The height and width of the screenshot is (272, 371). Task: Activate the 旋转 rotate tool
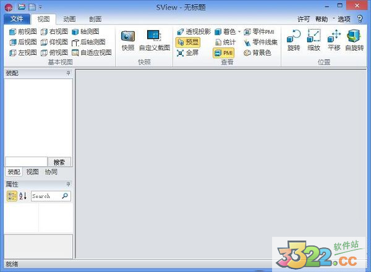(293, 40)
